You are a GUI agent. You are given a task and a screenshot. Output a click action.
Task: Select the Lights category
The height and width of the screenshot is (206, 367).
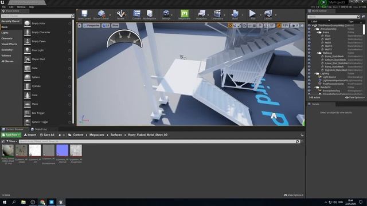pos(5,33)
